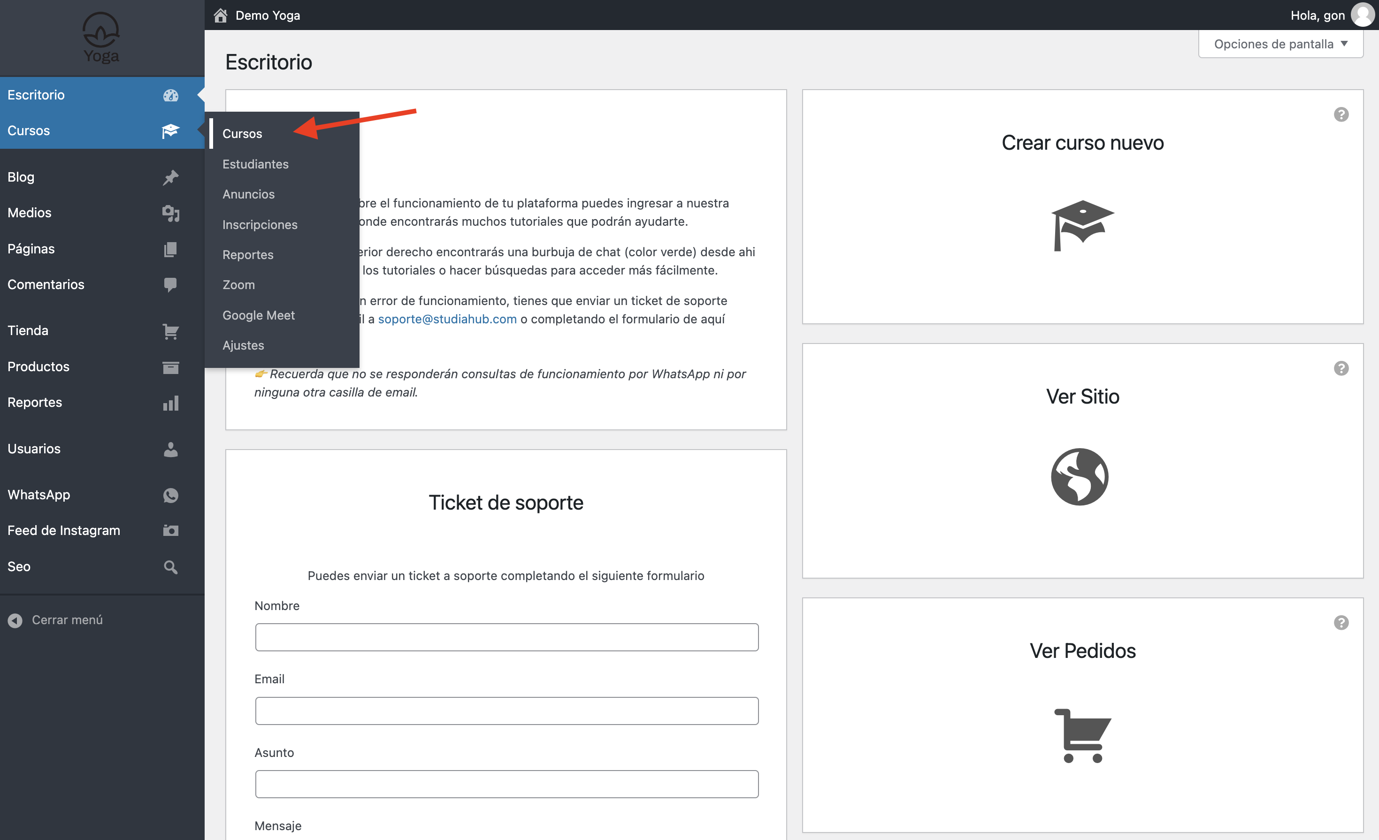Click the Nombre input field
The image size is (1379, 840).
(506, 637)
